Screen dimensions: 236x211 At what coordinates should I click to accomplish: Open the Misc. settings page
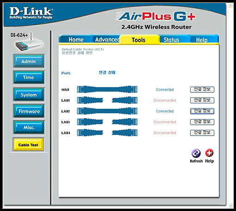[x=29, y=127]
